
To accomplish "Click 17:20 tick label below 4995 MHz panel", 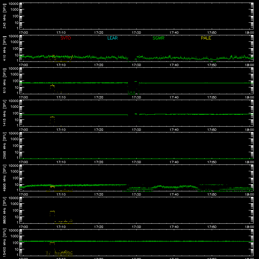I will (99, 195).
